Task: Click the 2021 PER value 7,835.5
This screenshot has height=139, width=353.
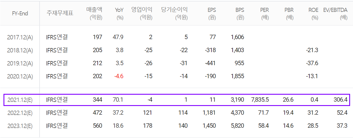Action: [260, 100]
